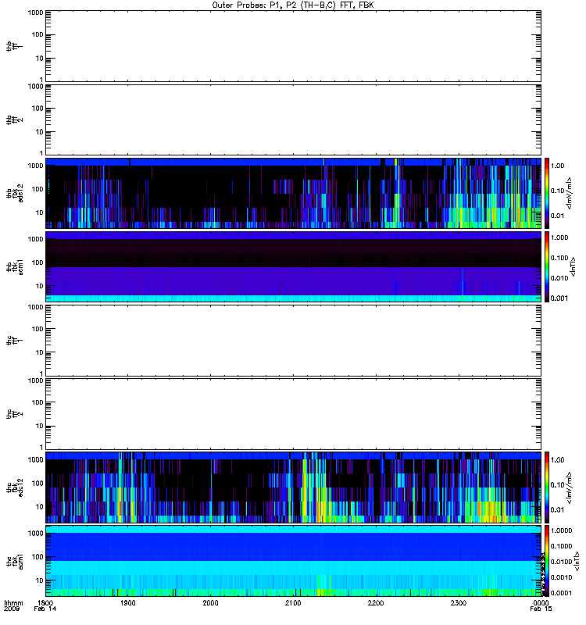Click the 'thb fbk edc12' axis label
Viewport: 586px width, 625px height.
[15, 193]
